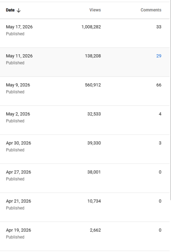
Task: Select the May 9, 2026 date
Action: tap(18, 85)
